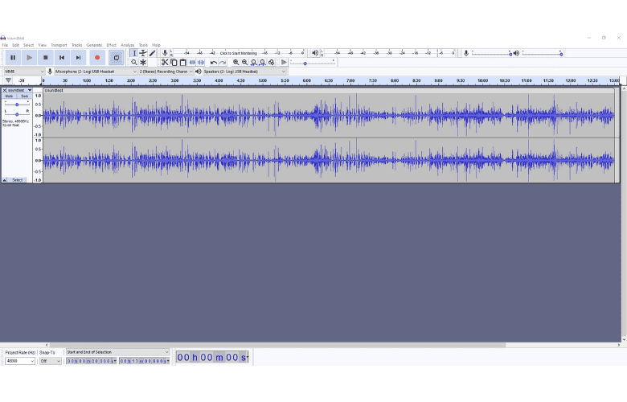Image resolution: width=627 pixels, height=402 pixels.
Task: Expand the Snap-To dropdown
Action: [x=50, y=361]
